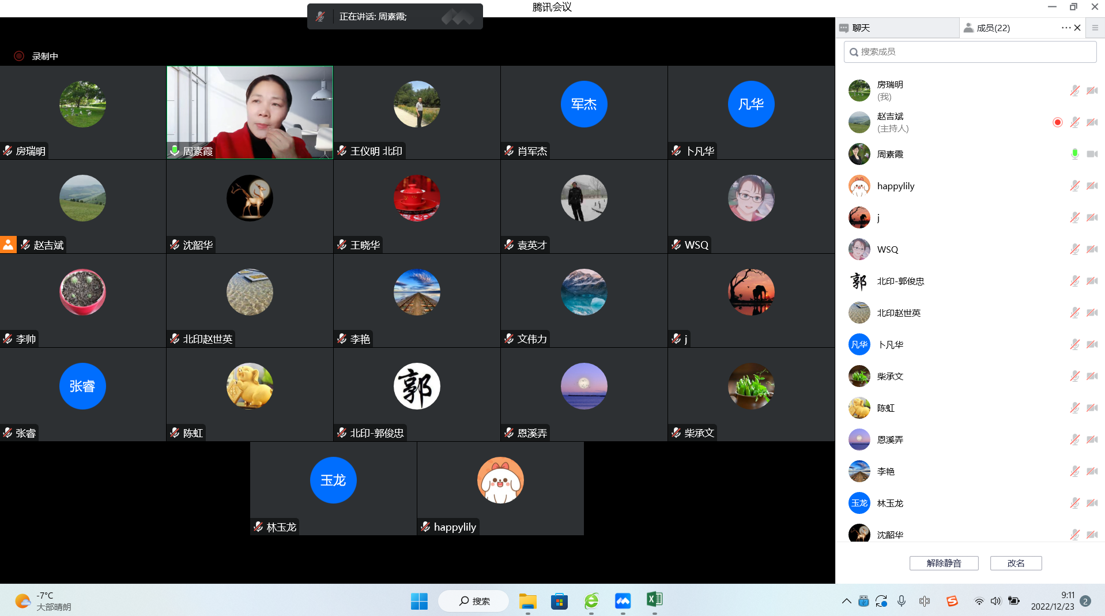Select 房瑞明 avatar in member list
Image resolution: width=1105 pixels, height=616 pixels.
coord(859,91)
